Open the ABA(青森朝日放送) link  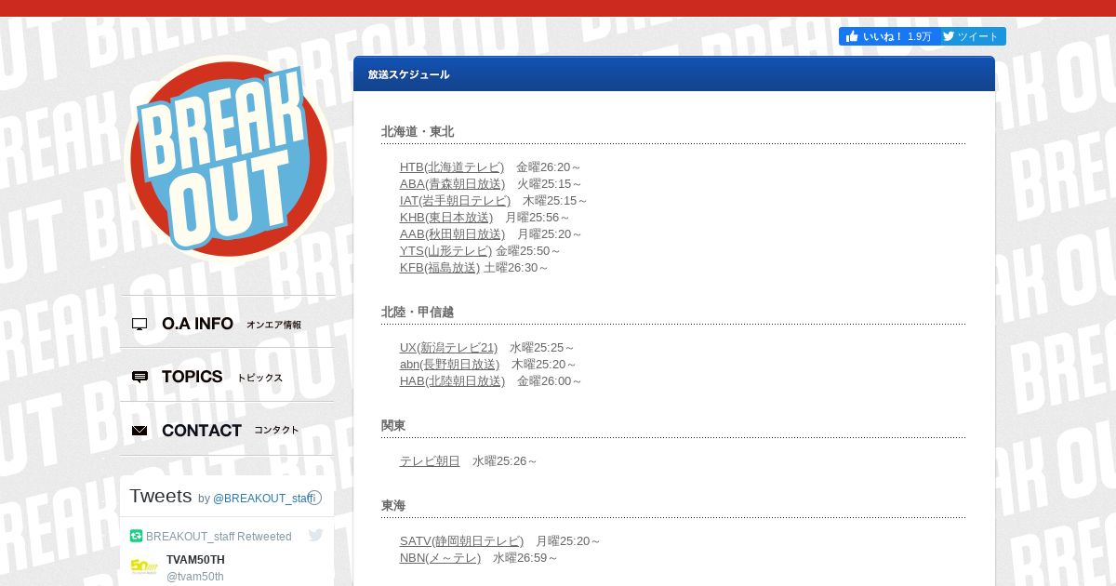coord(452,184)
